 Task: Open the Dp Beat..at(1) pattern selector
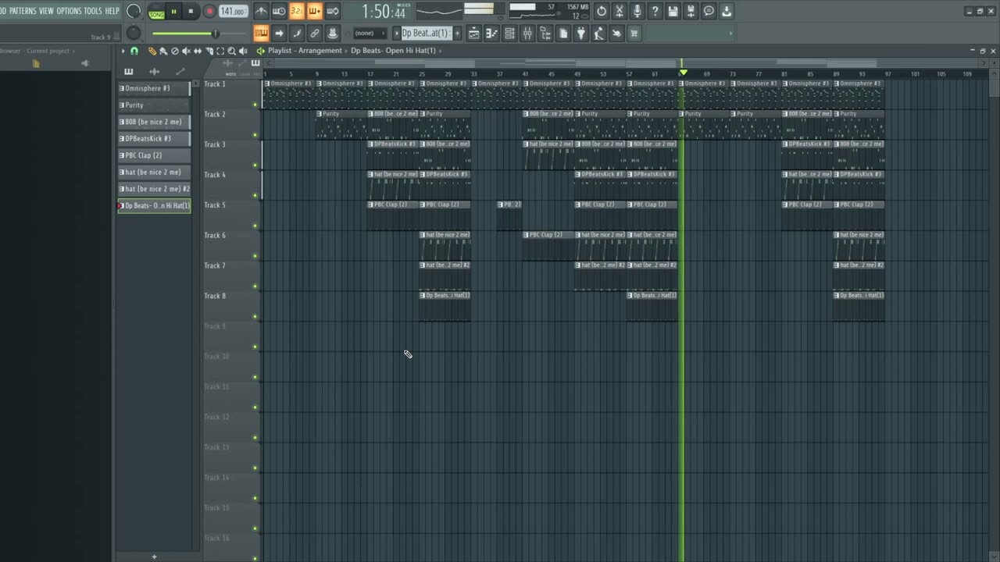[x=426, y=34]
